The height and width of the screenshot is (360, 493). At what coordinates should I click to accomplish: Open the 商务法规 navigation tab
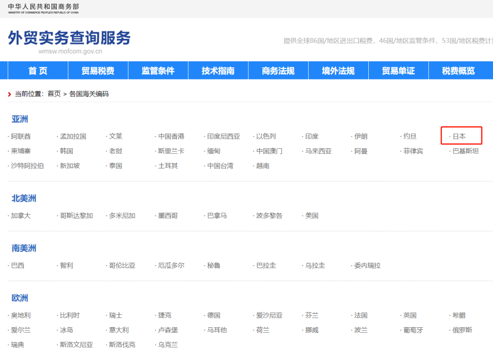[278, 70]
